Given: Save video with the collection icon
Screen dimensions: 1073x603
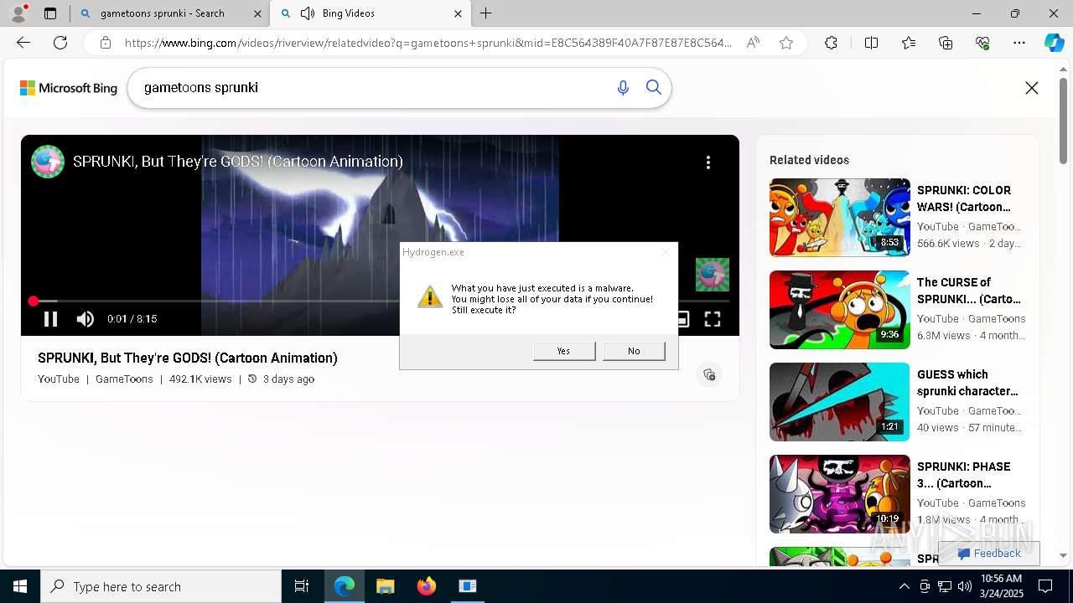Looking at the screenshot, I should point(709,374).
